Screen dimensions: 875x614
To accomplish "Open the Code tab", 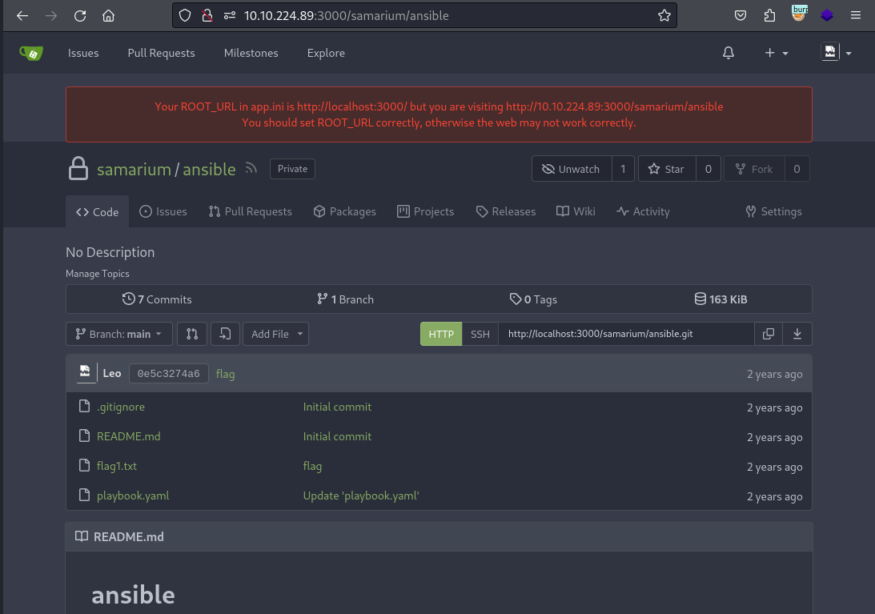I will (97, 211).
